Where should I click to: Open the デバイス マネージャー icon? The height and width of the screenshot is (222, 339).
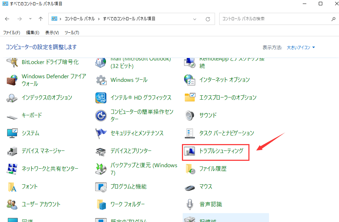[12, 151]
